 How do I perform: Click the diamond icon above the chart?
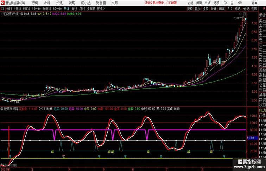coord(240,14)
